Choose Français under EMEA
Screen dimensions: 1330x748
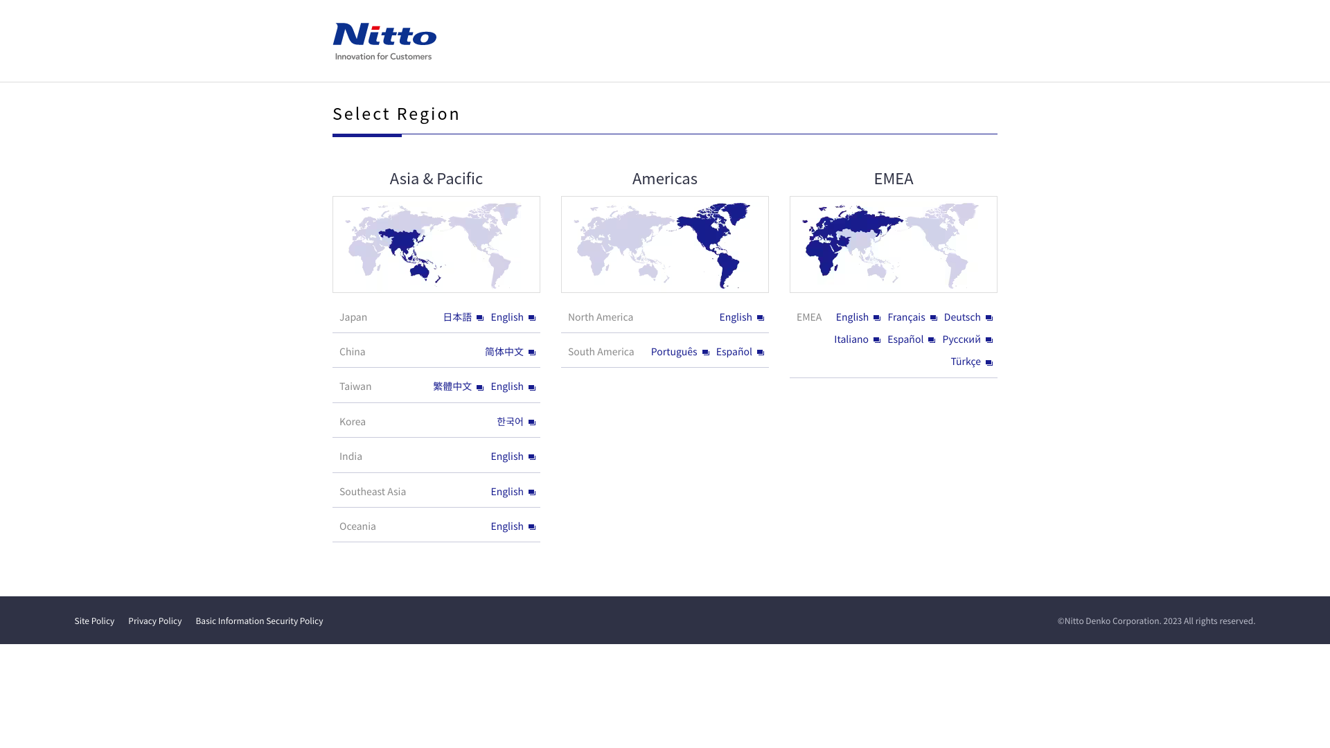pos(906,317)
